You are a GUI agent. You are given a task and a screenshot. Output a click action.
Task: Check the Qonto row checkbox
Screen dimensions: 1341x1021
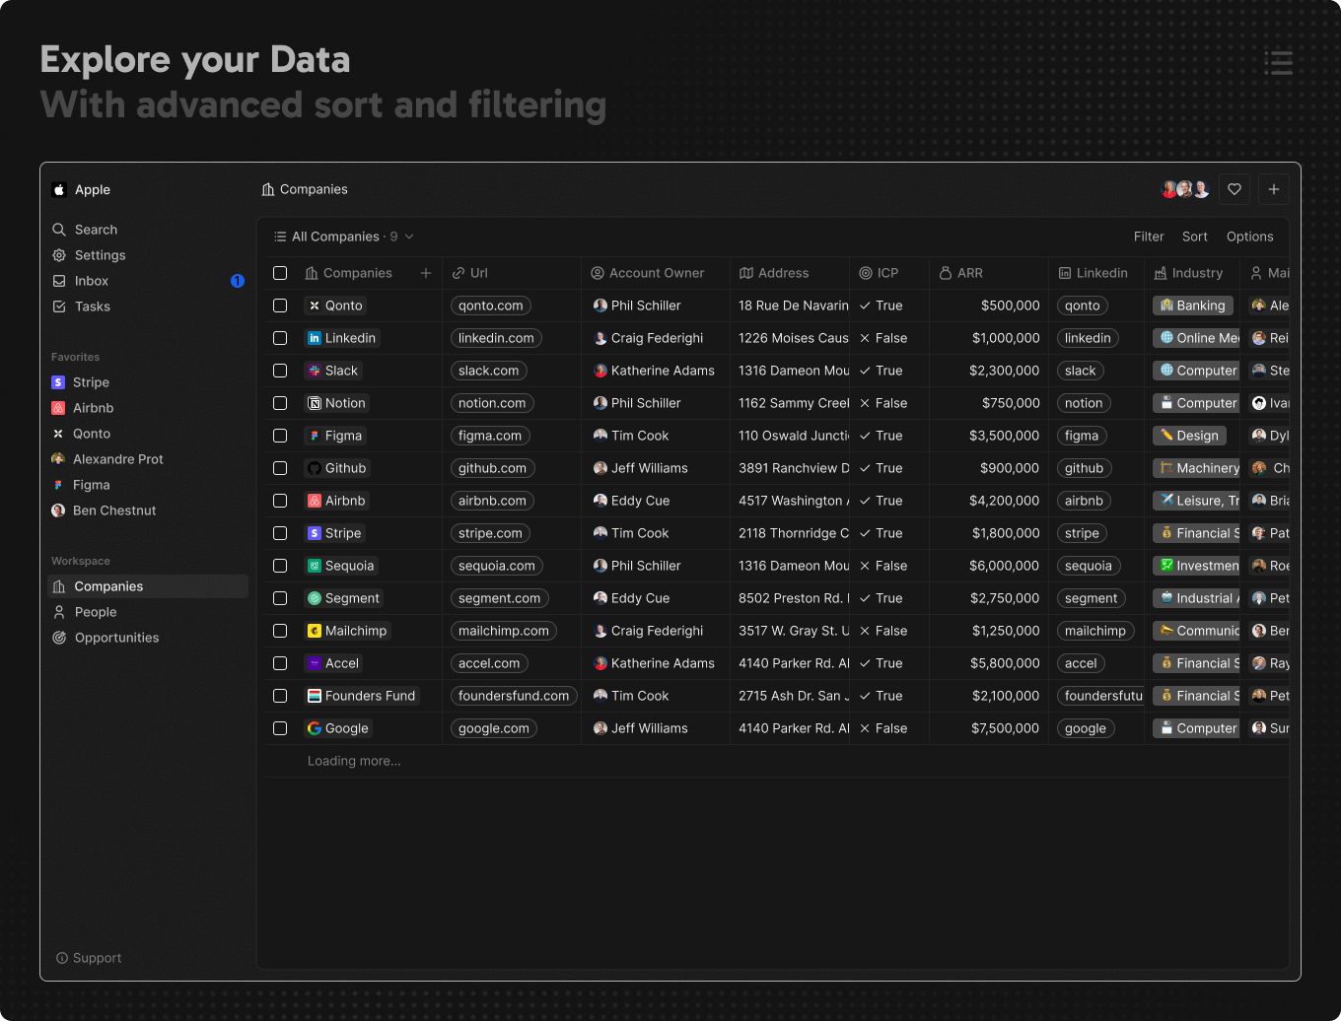tap(280, 306)
